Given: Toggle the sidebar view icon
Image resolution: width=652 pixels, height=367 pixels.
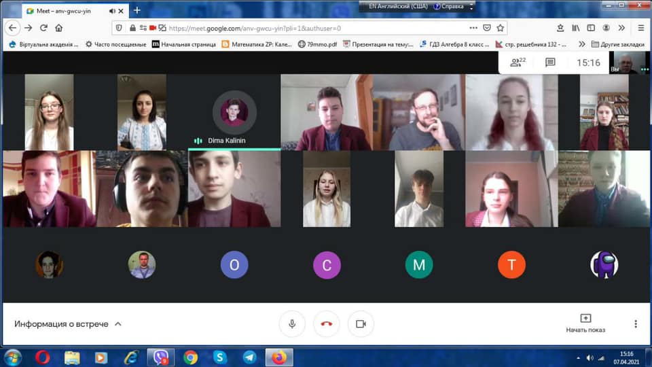Looking at the screenshot, I should (x=591, y=28).
